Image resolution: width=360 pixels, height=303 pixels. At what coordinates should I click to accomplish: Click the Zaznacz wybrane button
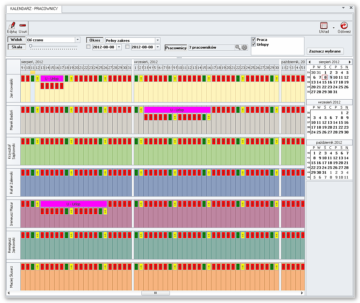[325, 51]
